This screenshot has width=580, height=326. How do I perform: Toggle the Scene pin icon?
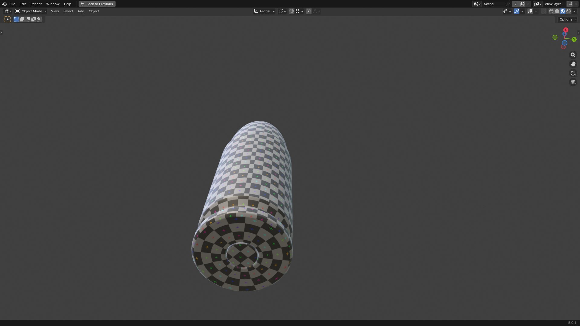point(508,4)
